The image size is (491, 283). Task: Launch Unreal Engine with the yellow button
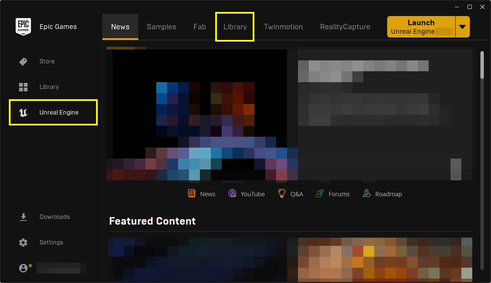(421, 27)
